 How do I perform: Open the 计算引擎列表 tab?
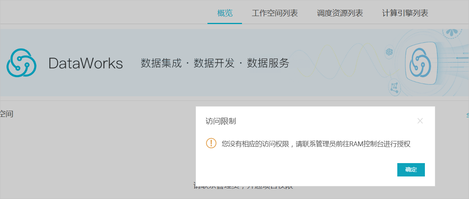[405, 13]
